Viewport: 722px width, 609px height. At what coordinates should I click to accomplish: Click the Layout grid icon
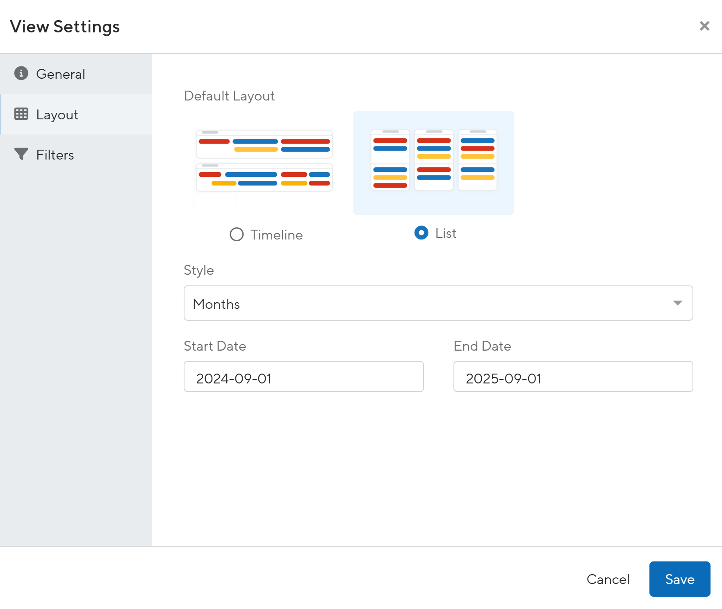pos(21,114)
